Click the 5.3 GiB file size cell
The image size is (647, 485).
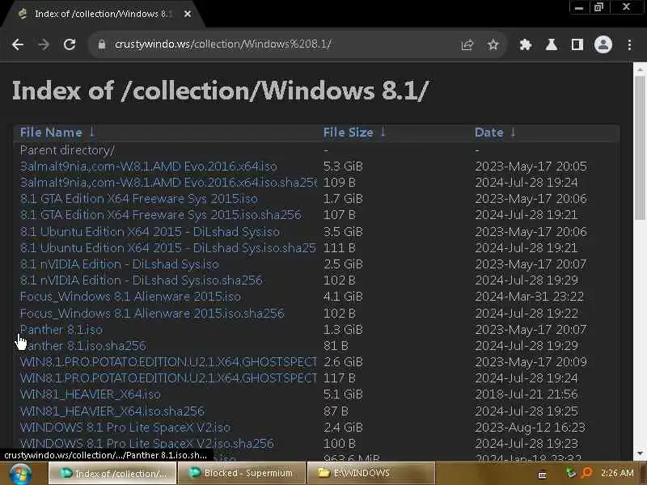(343, 167)
